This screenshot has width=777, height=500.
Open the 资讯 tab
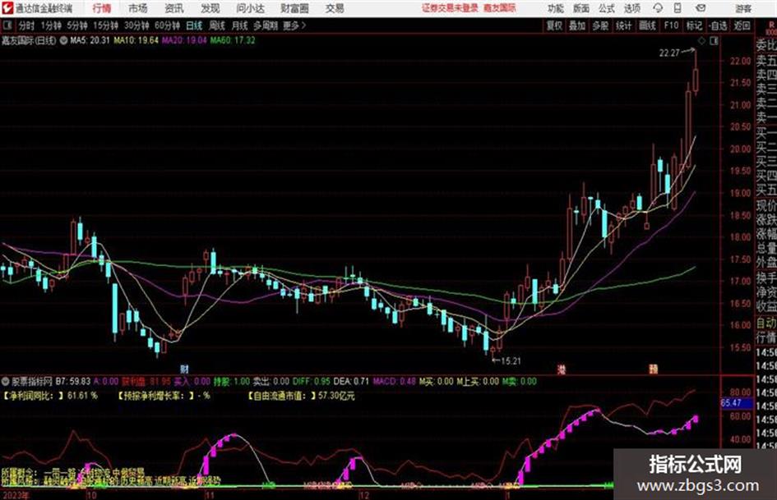(x=174, y=8)
